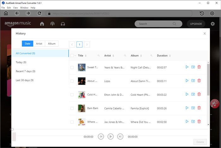Go to previous page of history
The height and width of the screenshot is (148, 221).
[72, 45]
